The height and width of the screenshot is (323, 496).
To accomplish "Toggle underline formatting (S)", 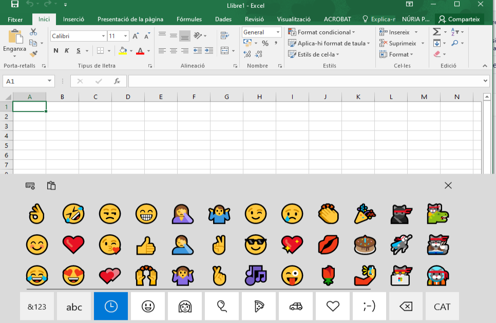I will [79, 51].
